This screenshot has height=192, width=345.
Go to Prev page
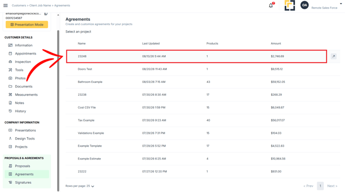308,186
